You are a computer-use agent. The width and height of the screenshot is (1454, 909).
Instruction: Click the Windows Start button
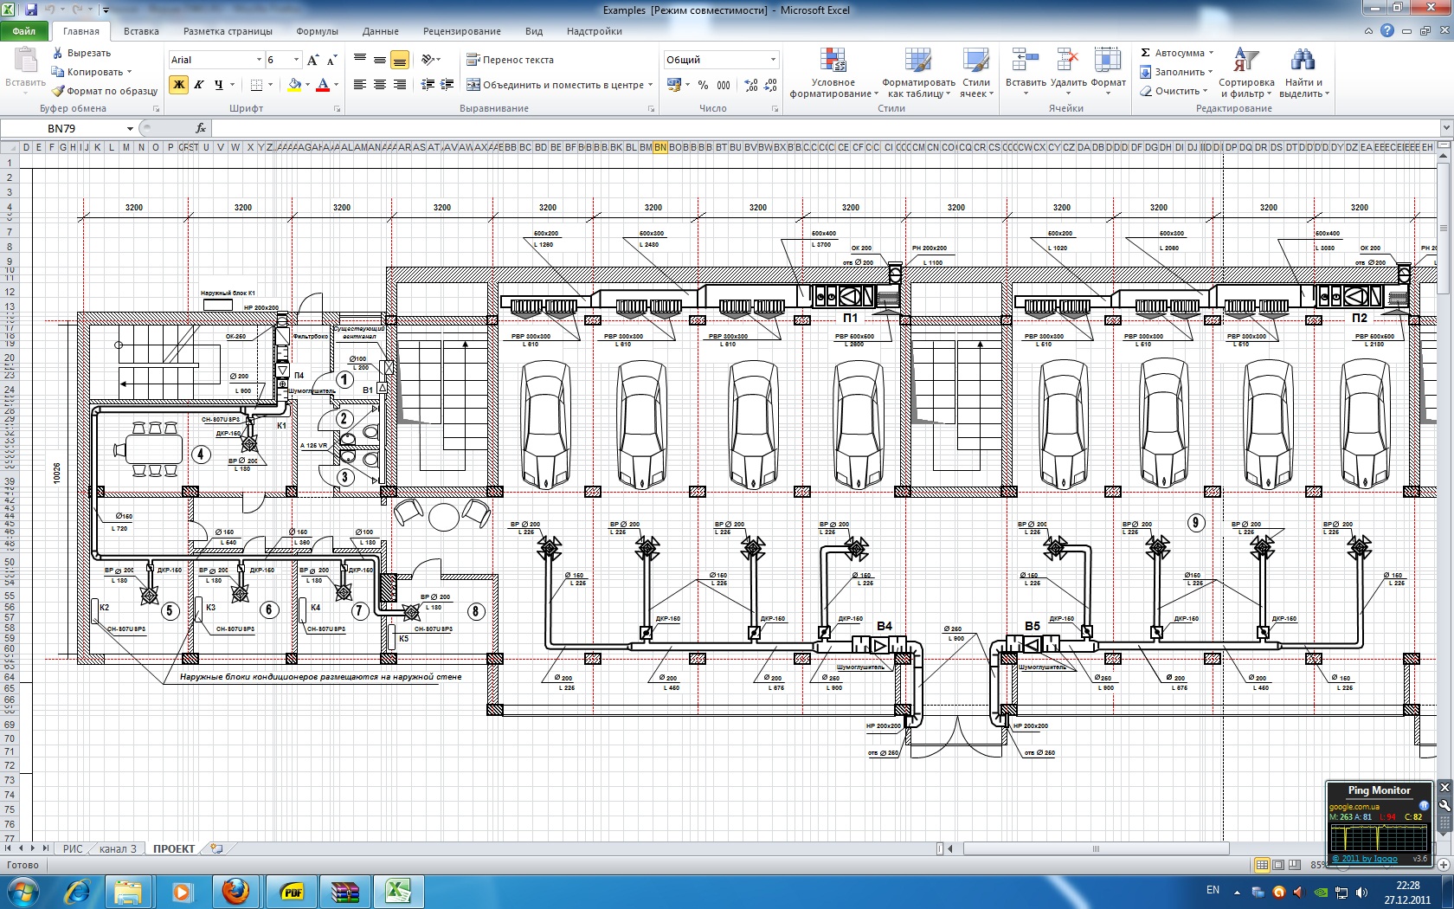click(x=22, y=891)
